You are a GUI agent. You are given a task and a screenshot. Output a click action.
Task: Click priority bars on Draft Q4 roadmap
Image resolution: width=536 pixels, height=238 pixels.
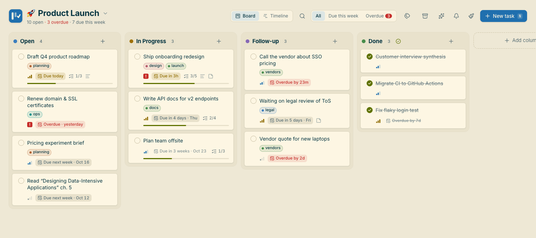coord(30,76)
